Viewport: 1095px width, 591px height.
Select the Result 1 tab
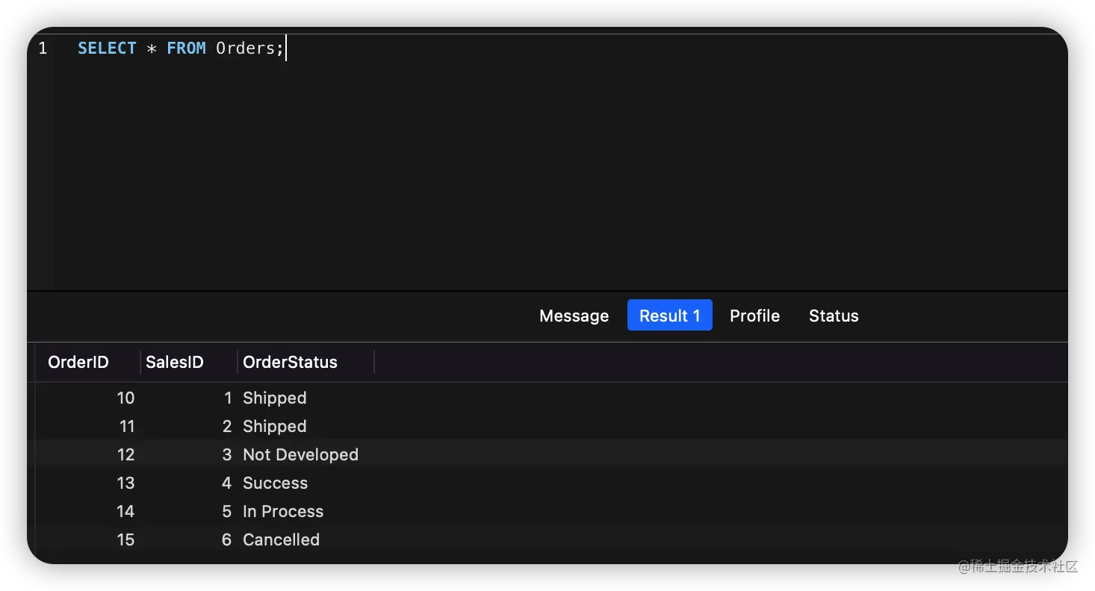pyautogui.click(x=669, y=316)
